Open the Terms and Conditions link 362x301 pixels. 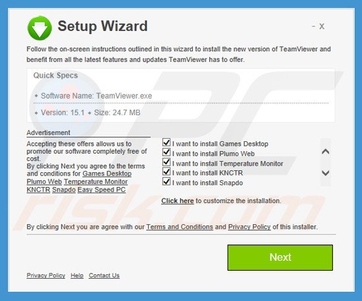click(180, 227)
